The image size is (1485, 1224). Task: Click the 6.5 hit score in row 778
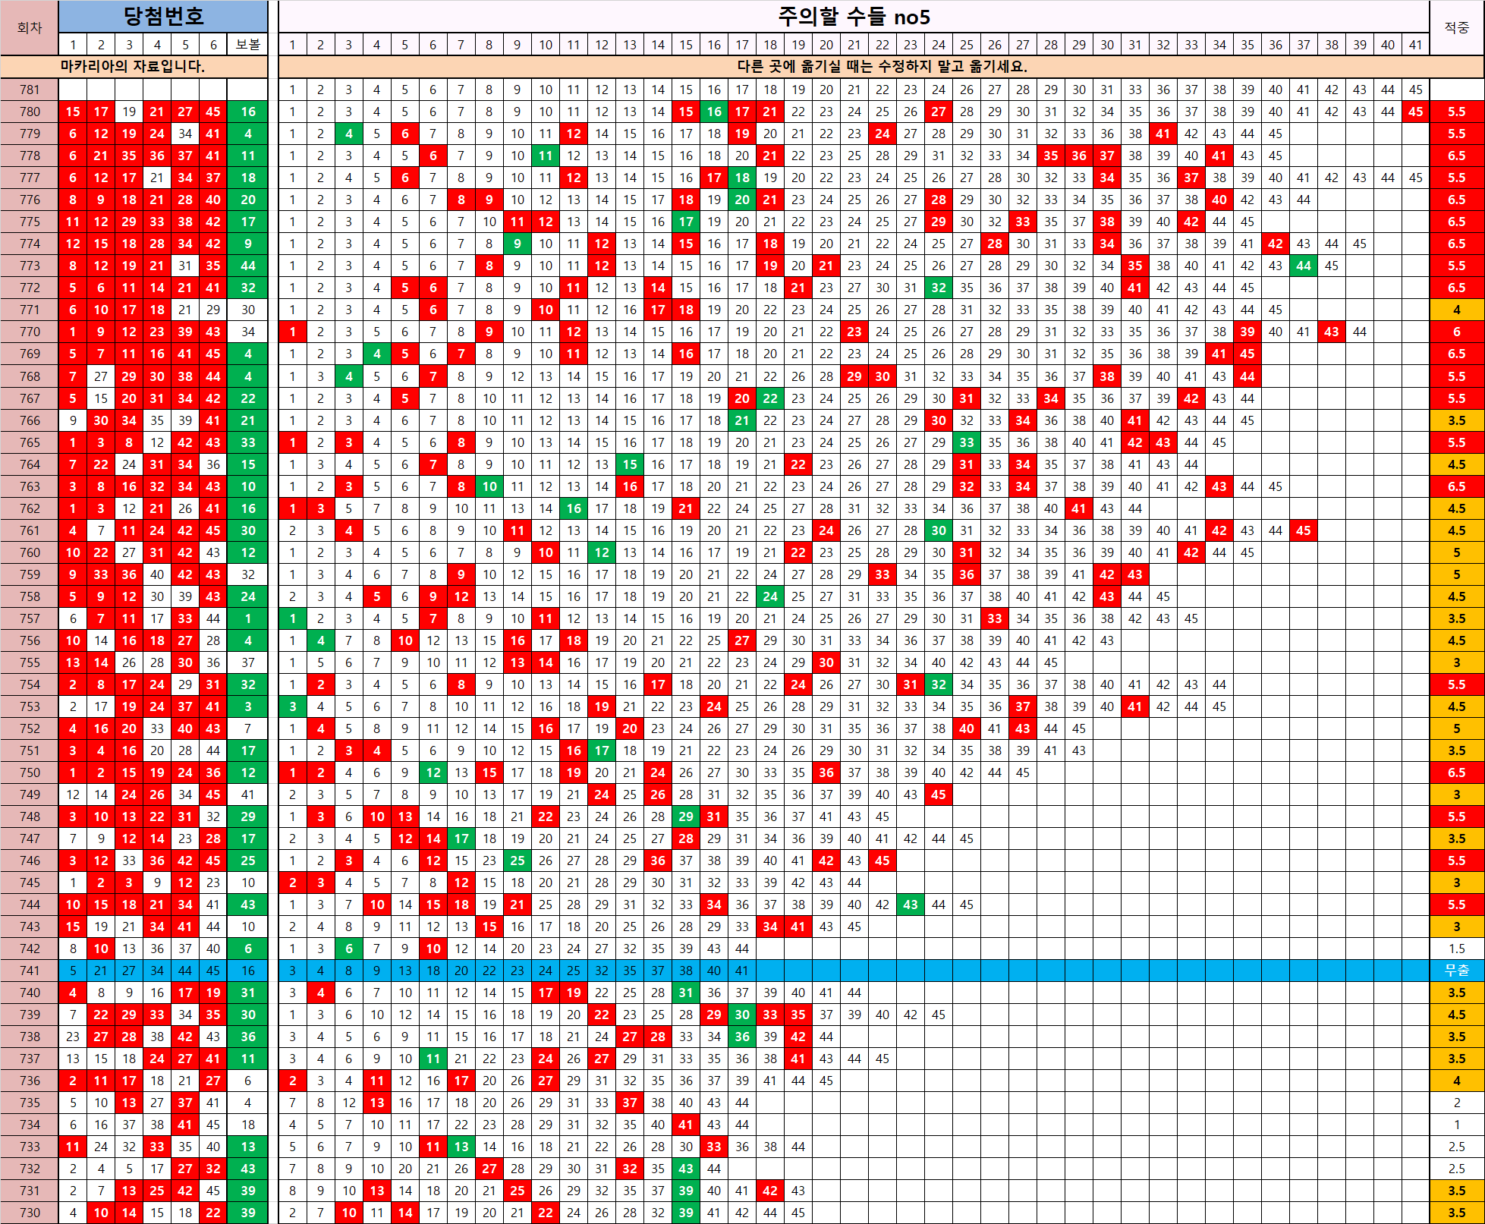click(x=1456, y=156)
